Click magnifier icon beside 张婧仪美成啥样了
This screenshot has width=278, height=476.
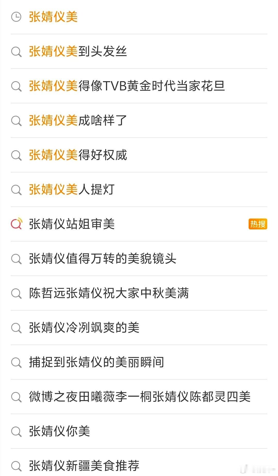pyautogui.click(x=16, y=120)
